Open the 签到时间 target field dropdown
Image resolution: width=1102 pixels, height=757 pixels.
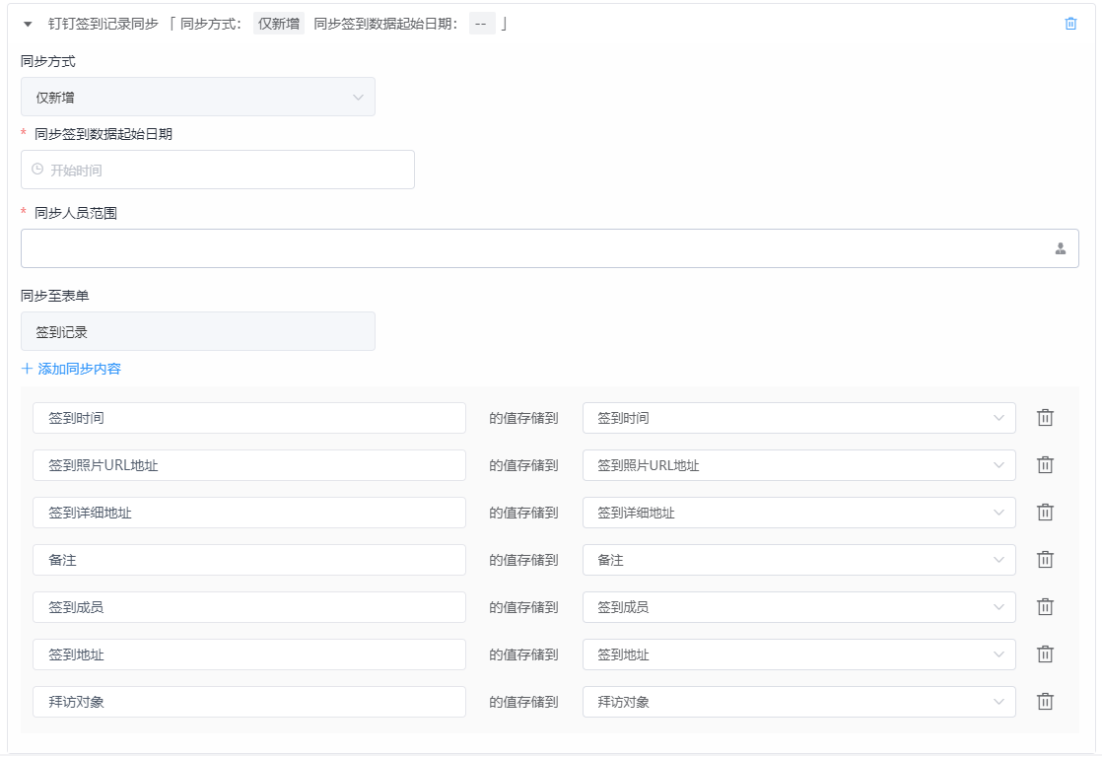tap(798, 418)
